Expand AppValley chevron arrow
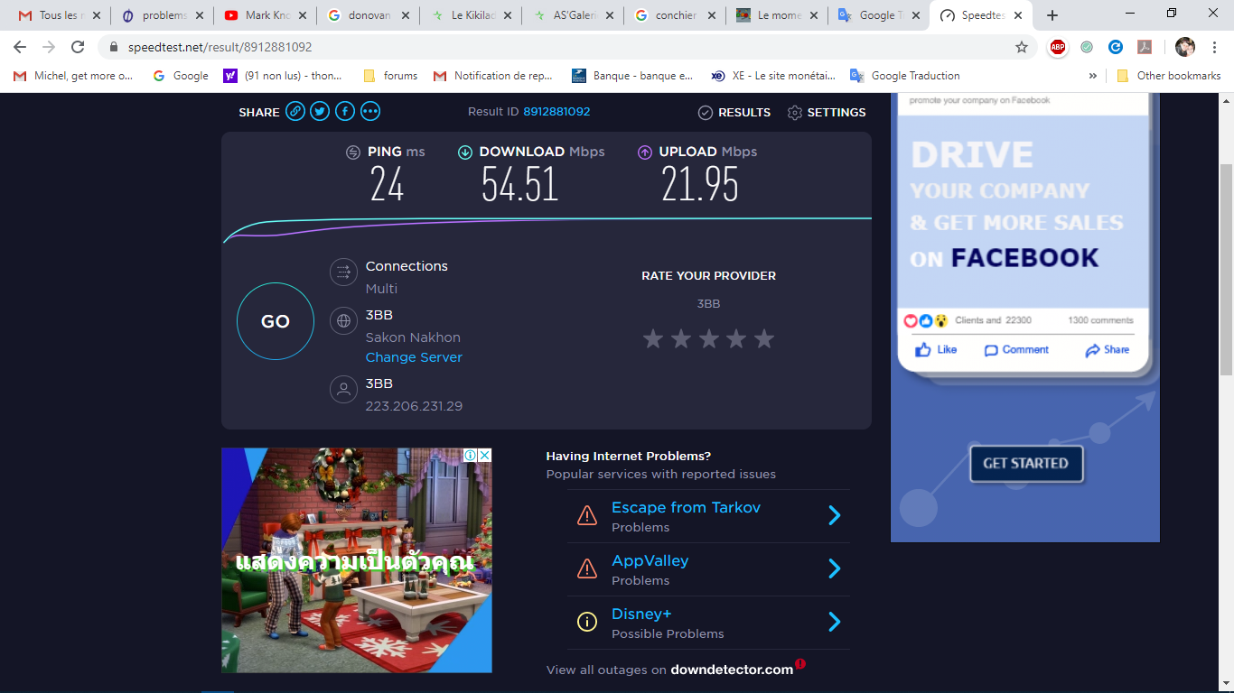 pos(835,568)
